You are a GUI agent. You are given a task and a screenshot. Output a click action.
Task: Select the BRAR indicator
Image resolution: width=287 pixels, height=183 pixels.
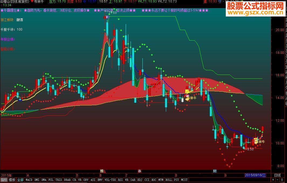coord(67,180)
